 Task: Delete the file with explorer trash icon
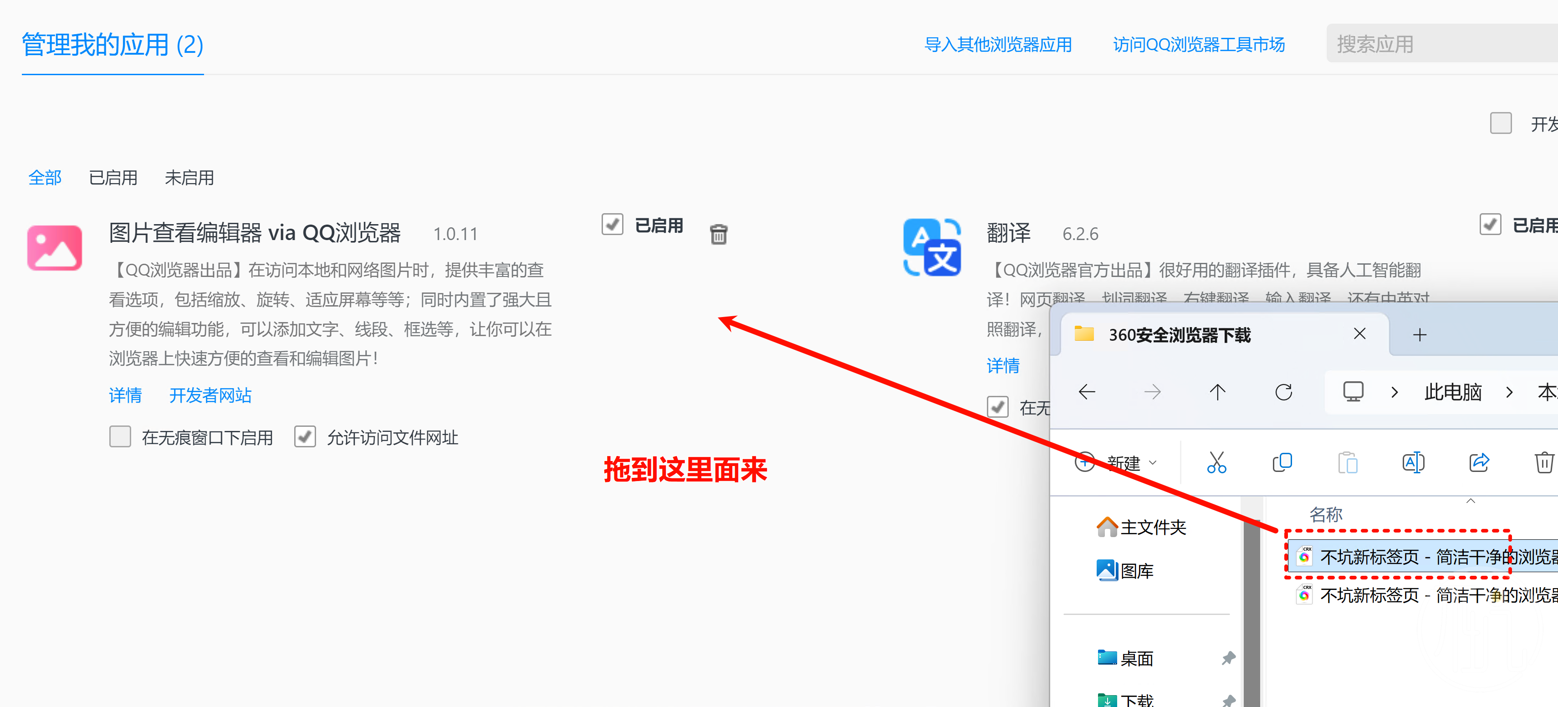pos(1544,463)
